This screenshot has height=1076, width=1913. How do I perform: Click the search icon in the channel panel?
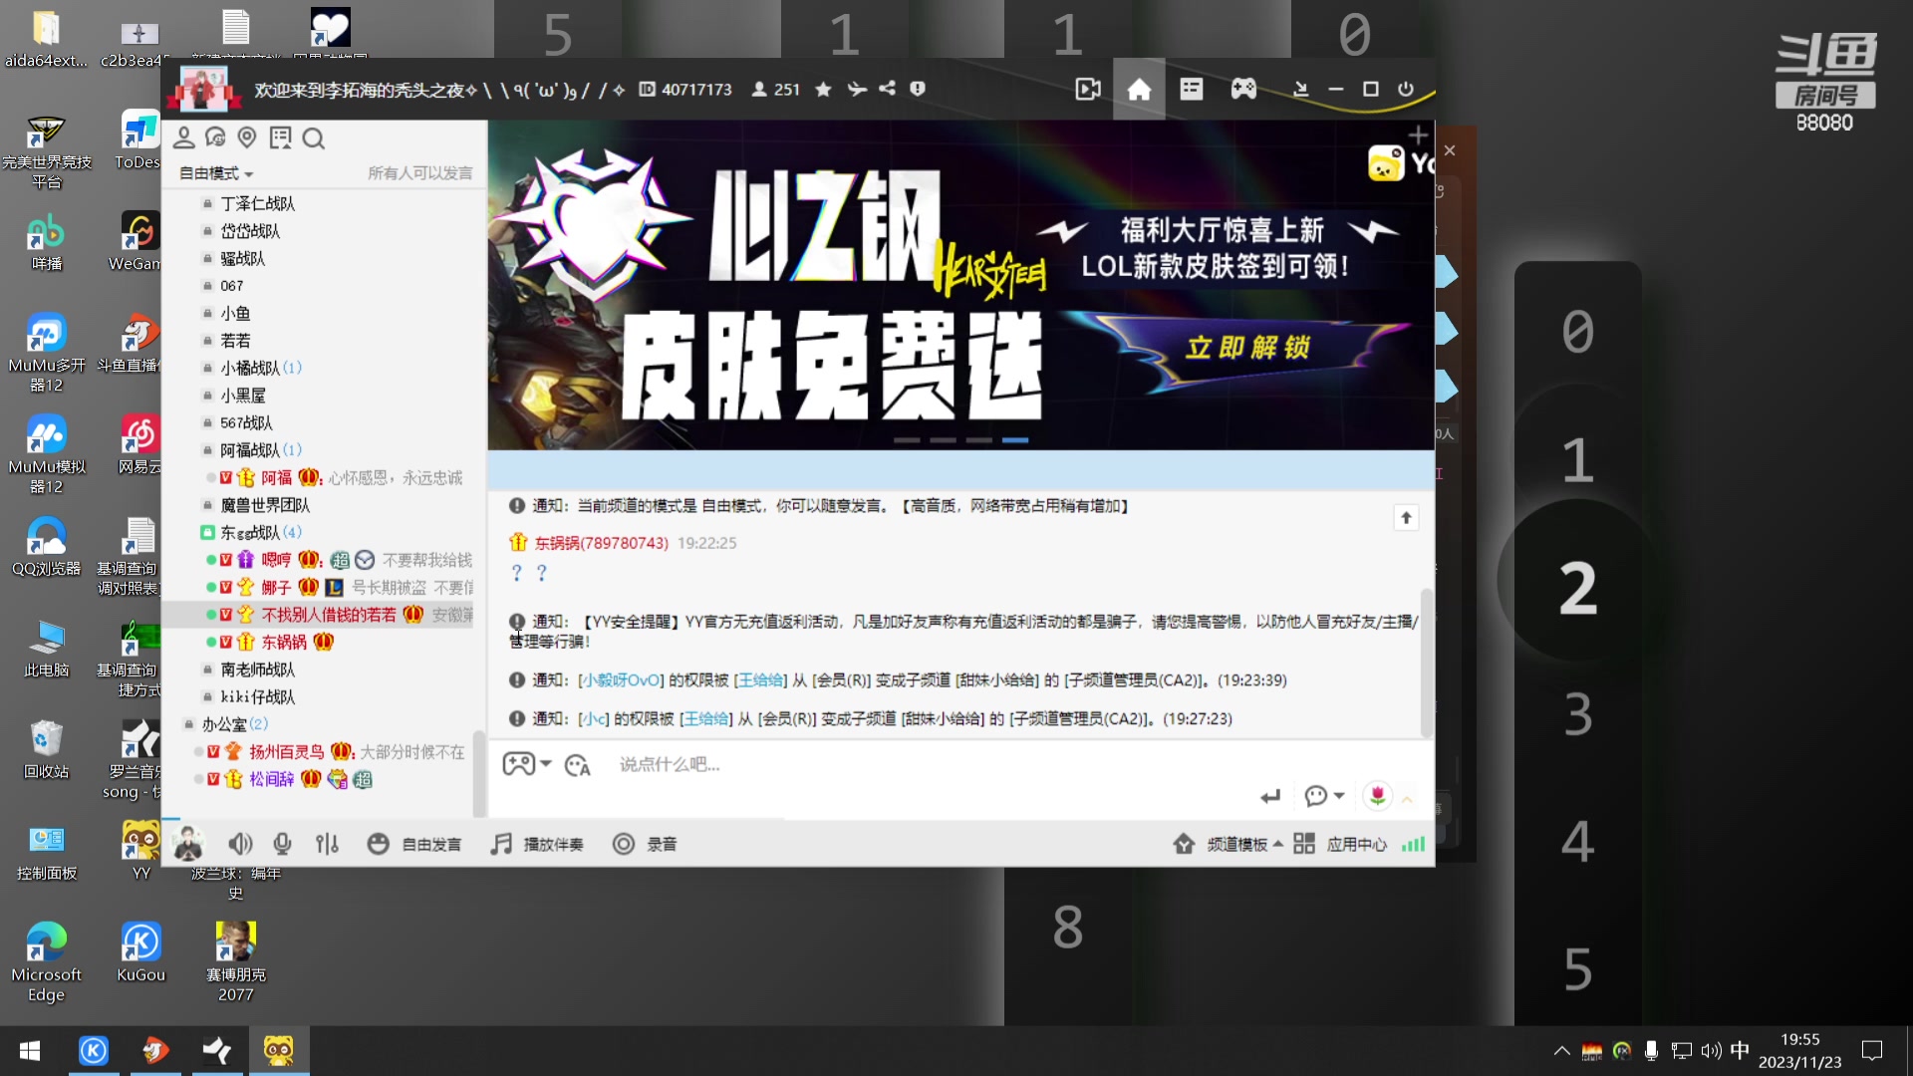click(314, 138)
